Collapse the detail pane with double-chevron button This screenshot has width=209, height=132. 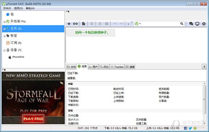(x=204, y=67)
